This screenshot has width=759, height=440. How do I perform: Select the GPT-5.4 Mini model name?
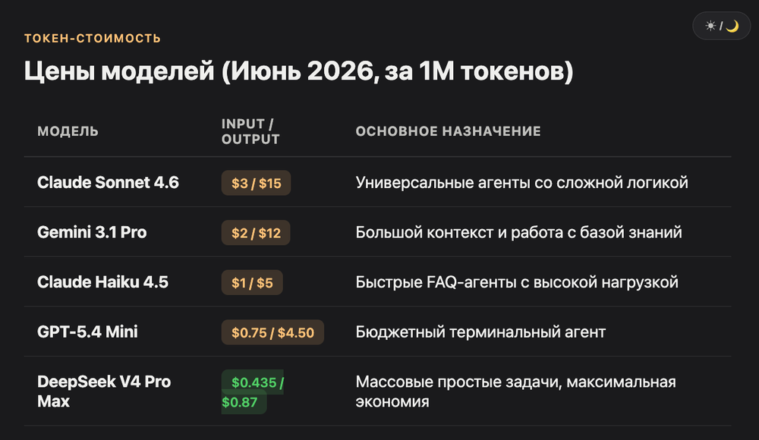click(x=87, y=332)
